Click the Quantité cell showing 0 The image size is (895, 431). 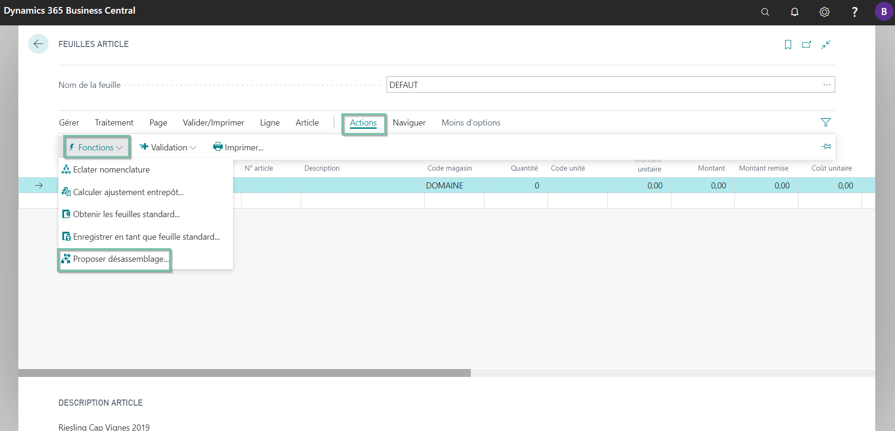(516, 186)
